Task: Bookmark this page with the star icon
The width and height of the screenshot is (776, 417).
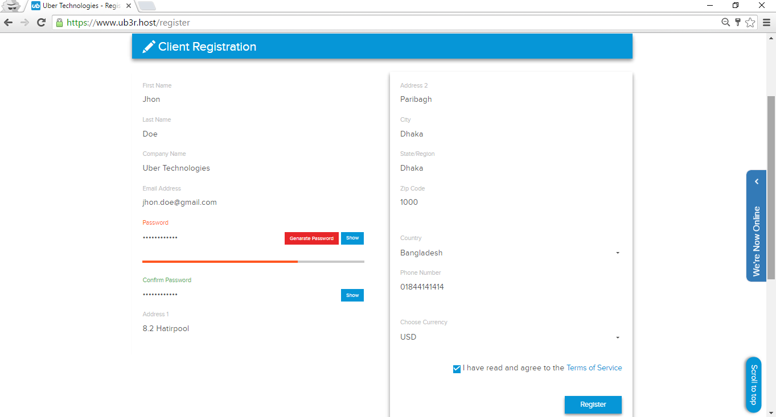Action: coord(750,23)
